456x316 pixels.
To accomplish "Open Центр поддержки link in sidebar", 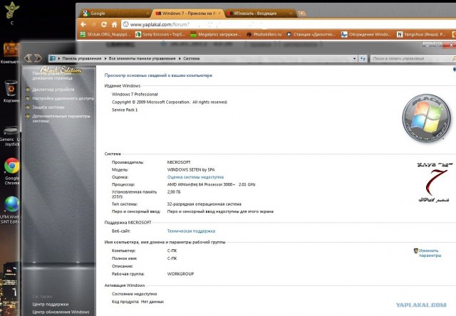I will (51, 304).
